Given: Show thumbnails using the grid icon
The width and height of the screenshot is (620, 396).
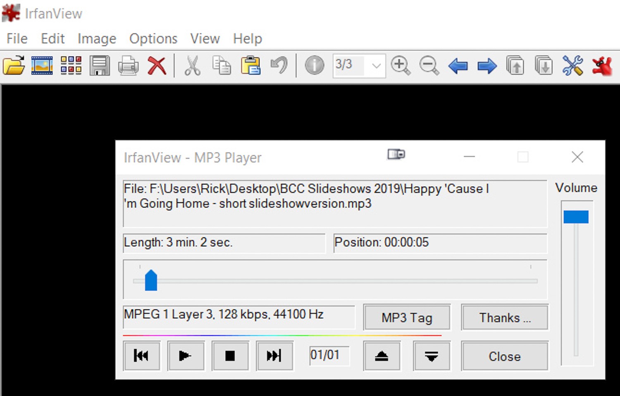Looking at the screenshot, I should click(71, 66).
